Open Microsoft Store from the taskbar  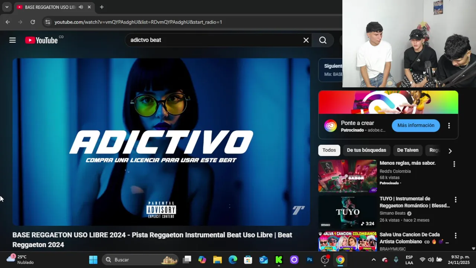click(x=248, y=260)
